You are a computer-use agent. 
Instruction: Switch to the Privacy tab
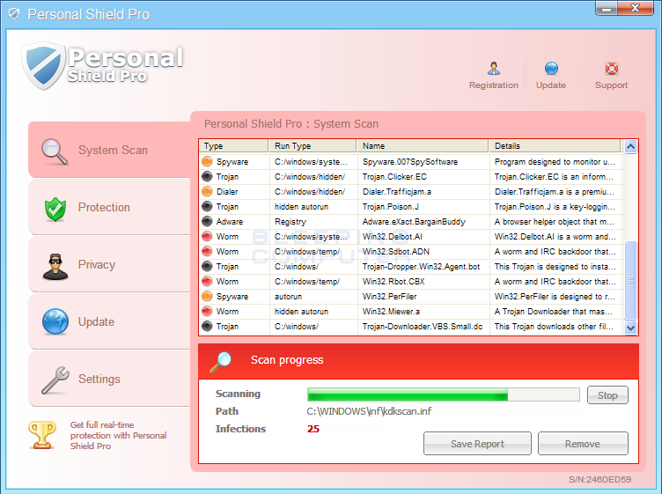coord(97,265)
